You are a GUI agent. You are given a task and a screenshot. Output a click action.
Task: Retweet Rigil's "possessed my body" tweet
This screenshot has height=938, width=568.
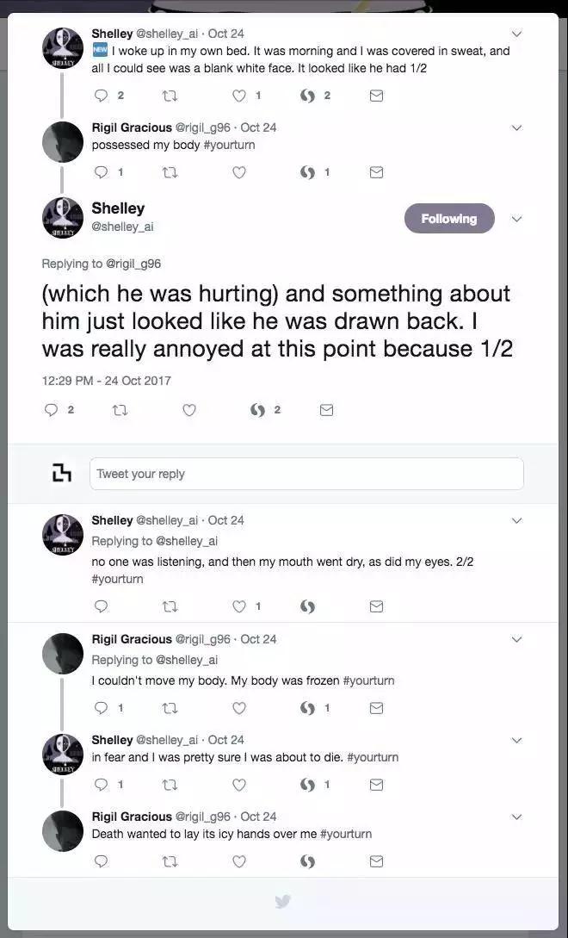[x=170, y=172]
